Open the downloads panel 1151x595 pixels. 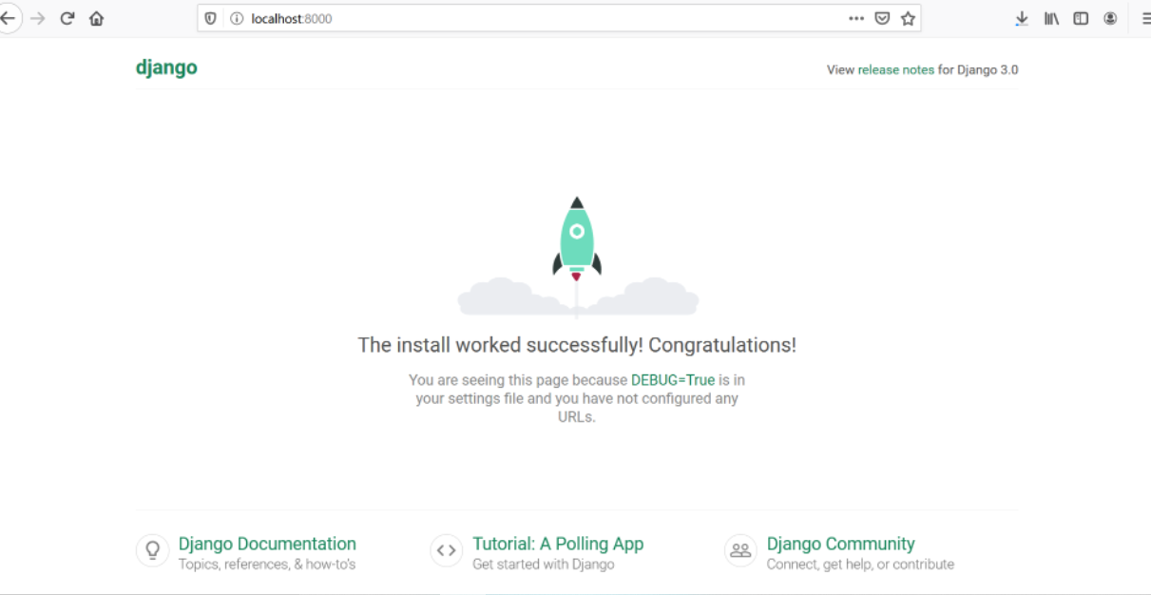point(1022,18)
